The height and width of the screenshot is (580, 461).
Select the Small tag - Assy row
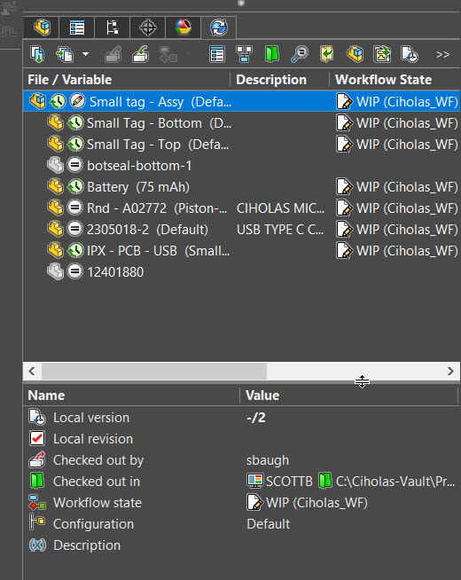(x=241, y=101)
